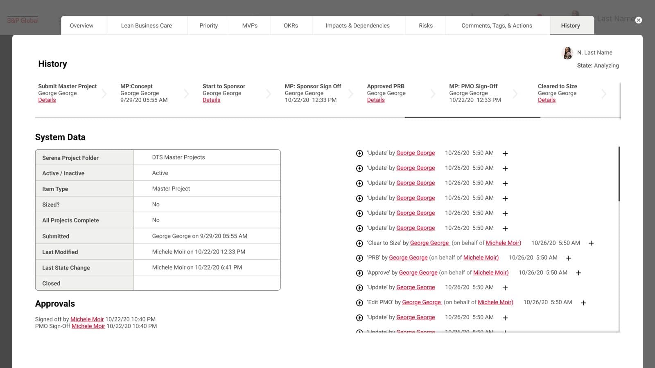Click the 'Master Project' Item Type value
Image resolution: width=655 pixels, height=368 pixels.
click(x=207, y=189)
